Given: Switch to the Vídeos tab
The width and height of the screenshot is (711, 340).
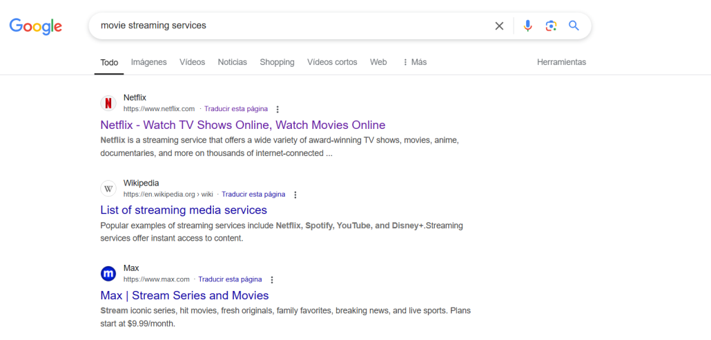Looking at the screenshot, I should coord(193,62).
